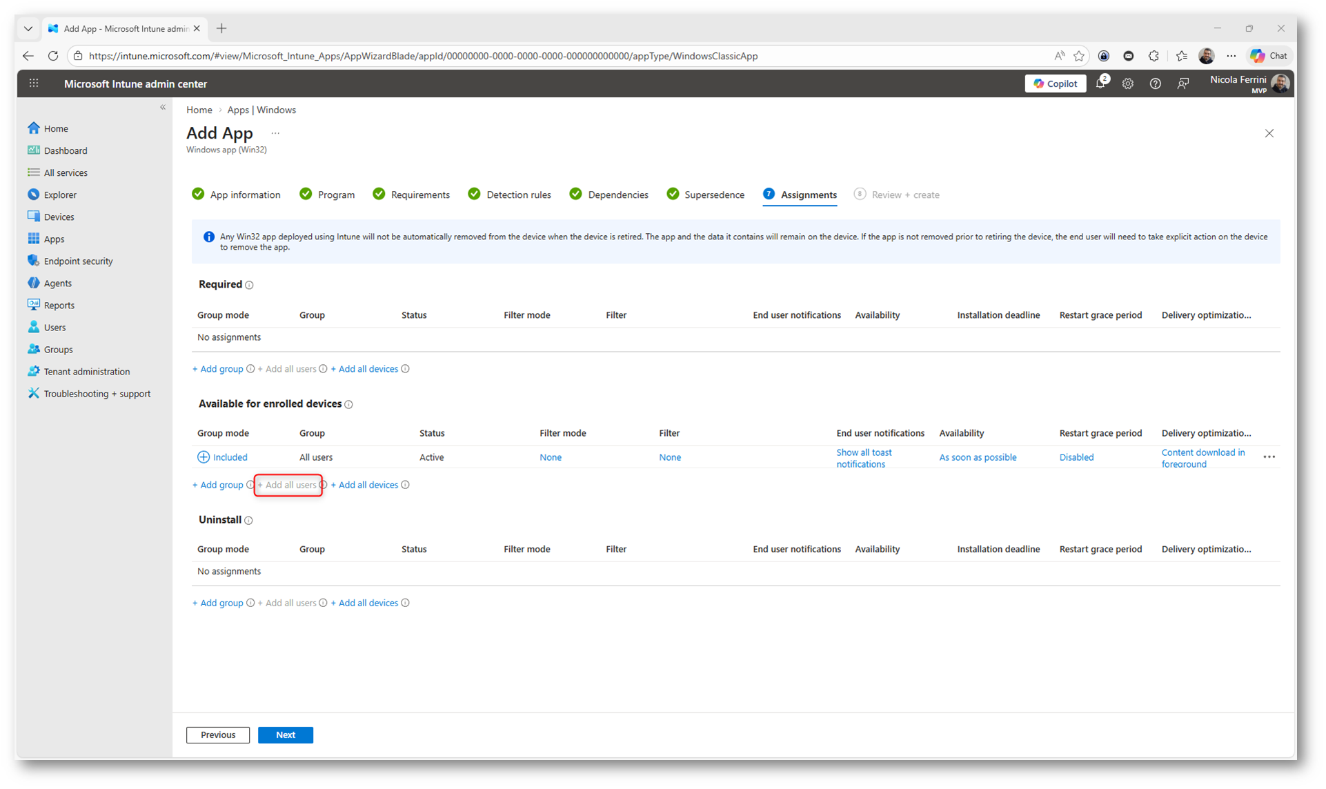Open the settings gear in header
The image size is (1326, 789).
tap(1127, 84)
